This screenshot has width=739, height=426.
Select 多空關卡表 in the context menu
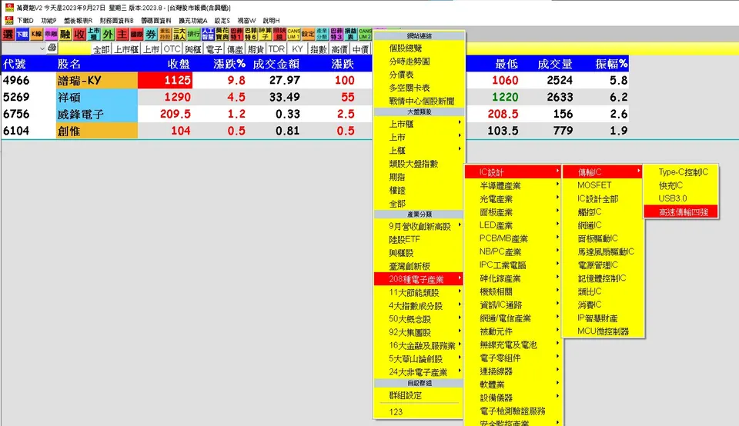click(x=419, y=88)
